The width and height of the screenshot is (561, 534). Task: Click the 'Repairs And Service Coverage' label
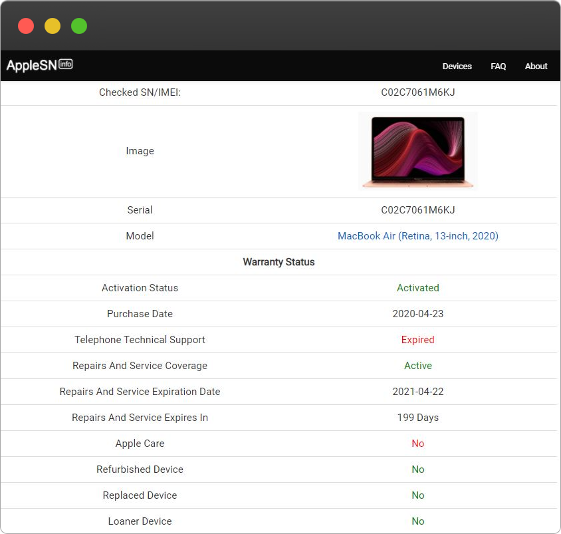pos(140,366)
